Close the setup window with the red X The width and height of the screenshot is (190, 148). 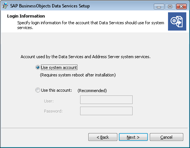(181, 7)
